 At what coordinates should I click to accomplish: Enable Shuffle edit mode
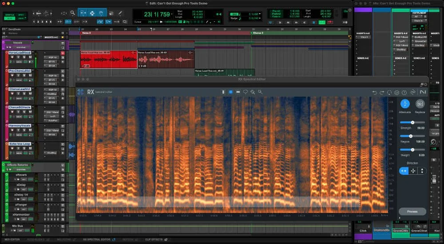[10, 15]
